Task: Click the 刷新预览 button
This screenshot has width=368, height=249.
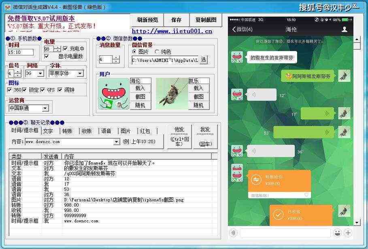Action: 147,20
